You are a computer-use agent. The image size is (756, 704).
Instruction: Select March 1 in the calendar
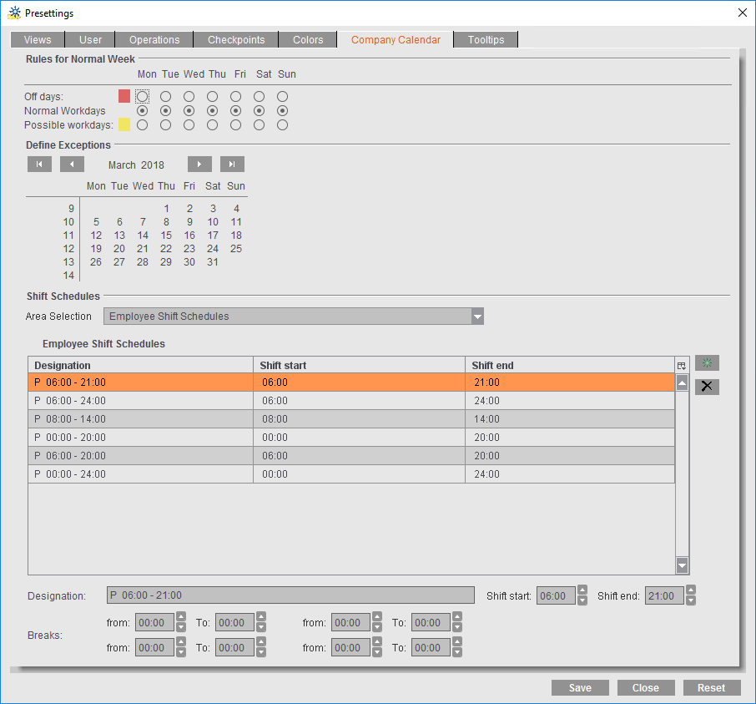[x=166, y=209]
